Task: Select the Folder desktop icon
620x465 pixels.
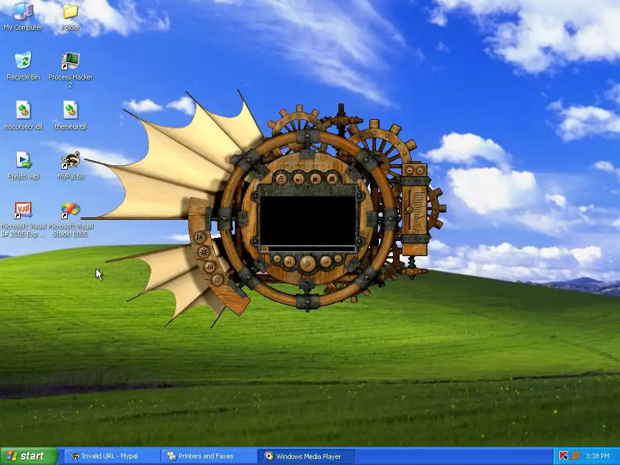Action: [70, 16]
